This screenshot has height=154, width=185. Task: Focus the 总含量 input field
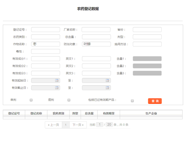click(96, 37)
